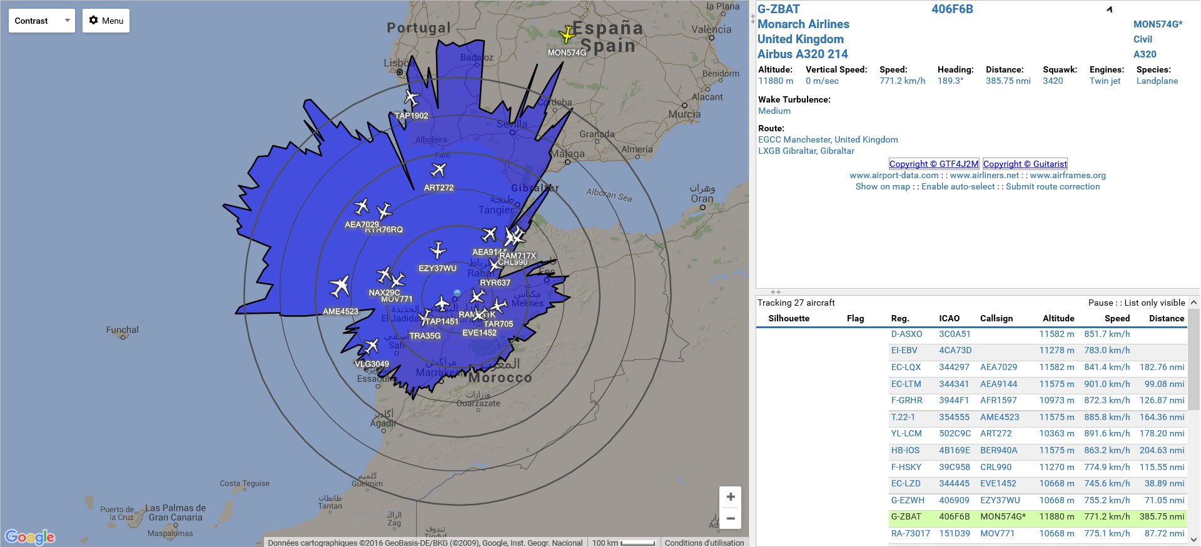Image resolution: width=1201 pixels, height=547 pixels.
Task: Visit www.airport-data.com link
Action: coord(894,175)
